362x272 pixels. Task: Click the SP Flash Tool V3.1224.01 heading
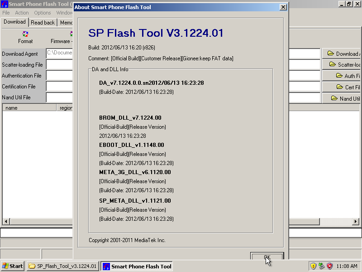tap(156, 33)
